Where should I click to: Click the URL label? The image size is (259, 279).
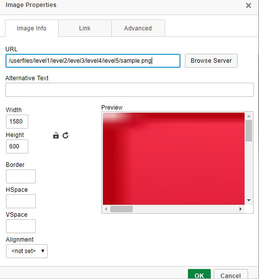(11, 49)
